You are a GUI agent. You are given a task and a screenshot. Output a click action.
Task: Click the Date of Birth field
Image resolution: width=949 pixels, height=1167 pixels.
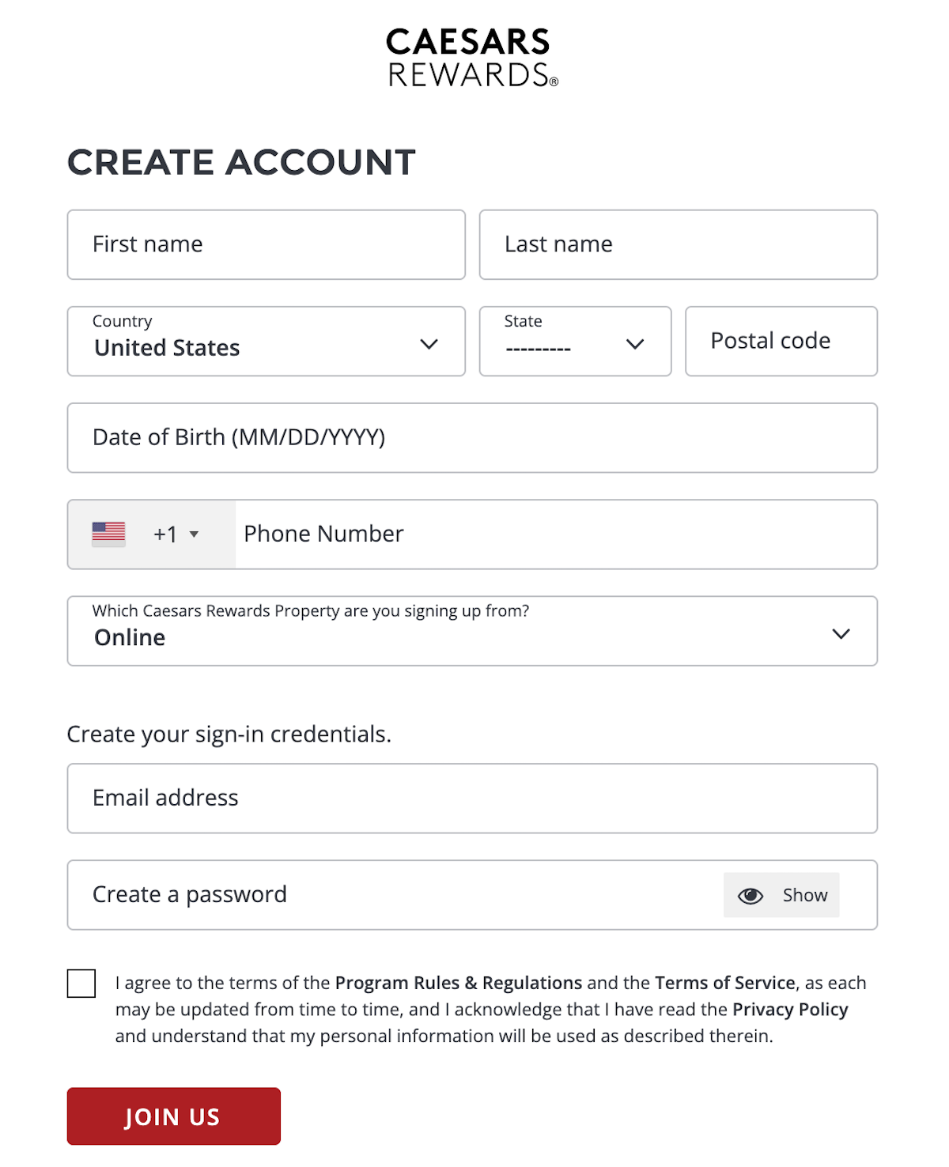(472, 438)
